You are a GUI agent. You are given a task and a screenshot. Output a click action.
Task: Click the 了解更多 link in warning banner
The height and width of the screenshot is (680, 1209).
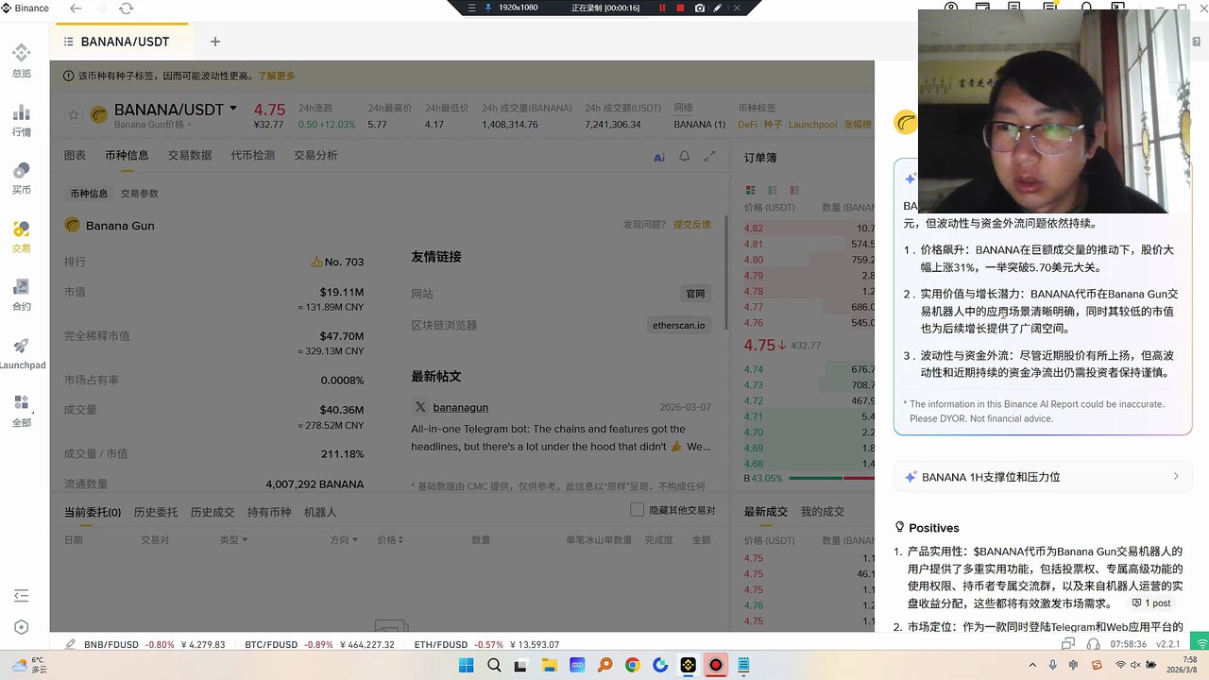(x=277, y=76)
